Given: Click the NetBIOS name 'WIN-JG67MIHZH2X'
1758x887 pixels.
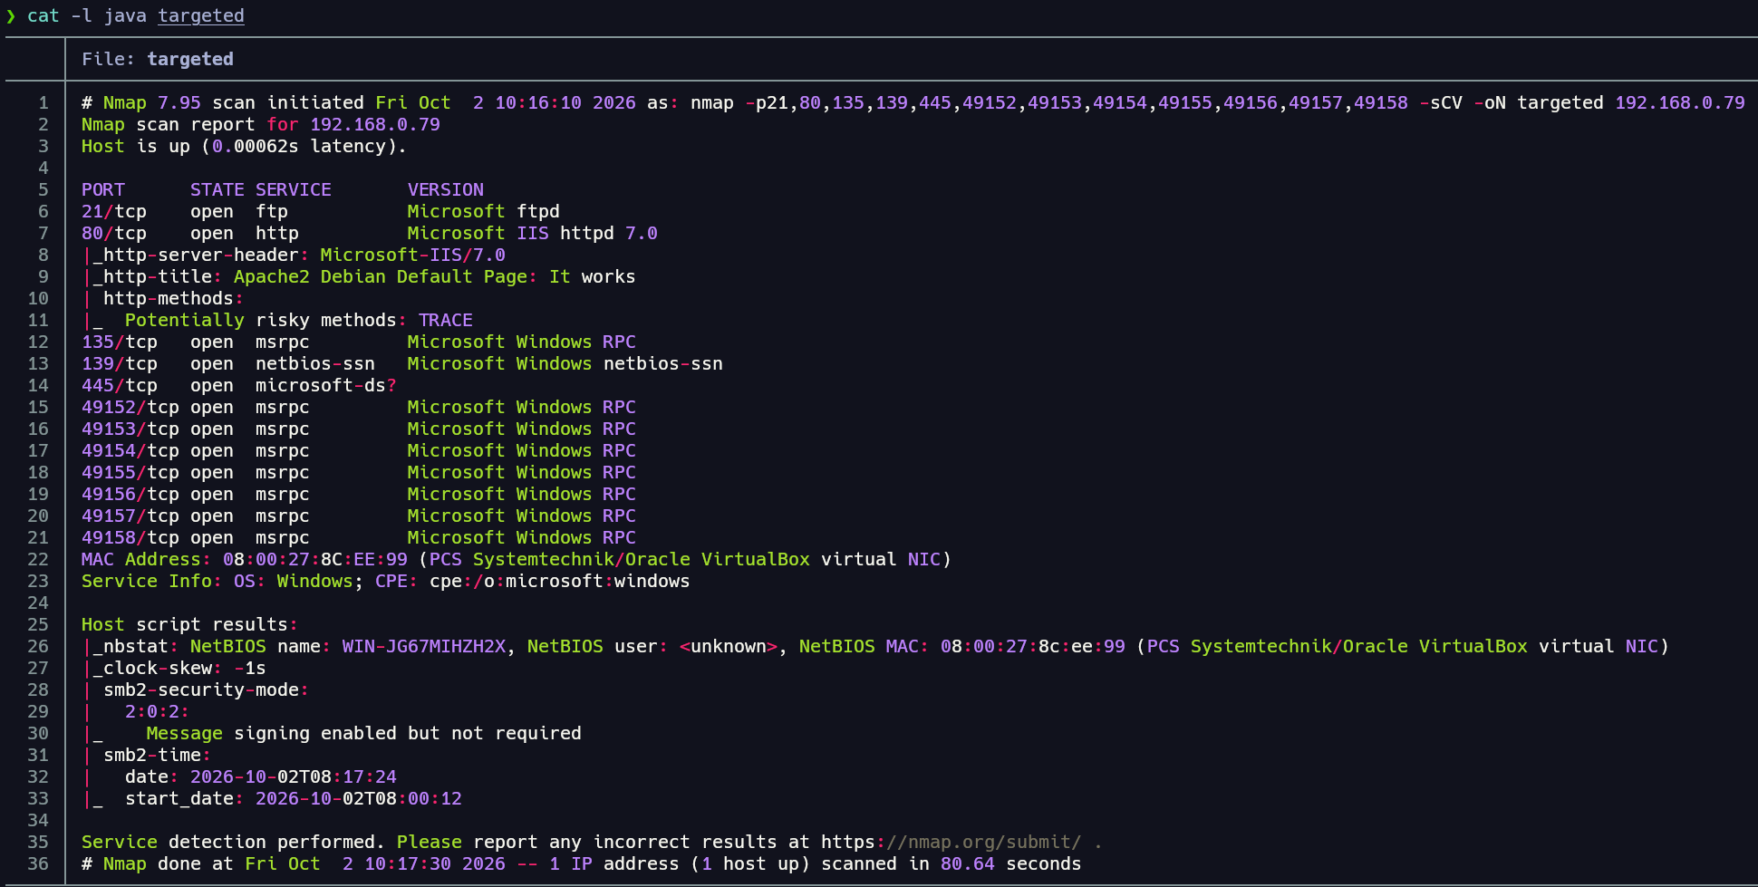Looking at the screenshot, I should (x=424, y=646).
